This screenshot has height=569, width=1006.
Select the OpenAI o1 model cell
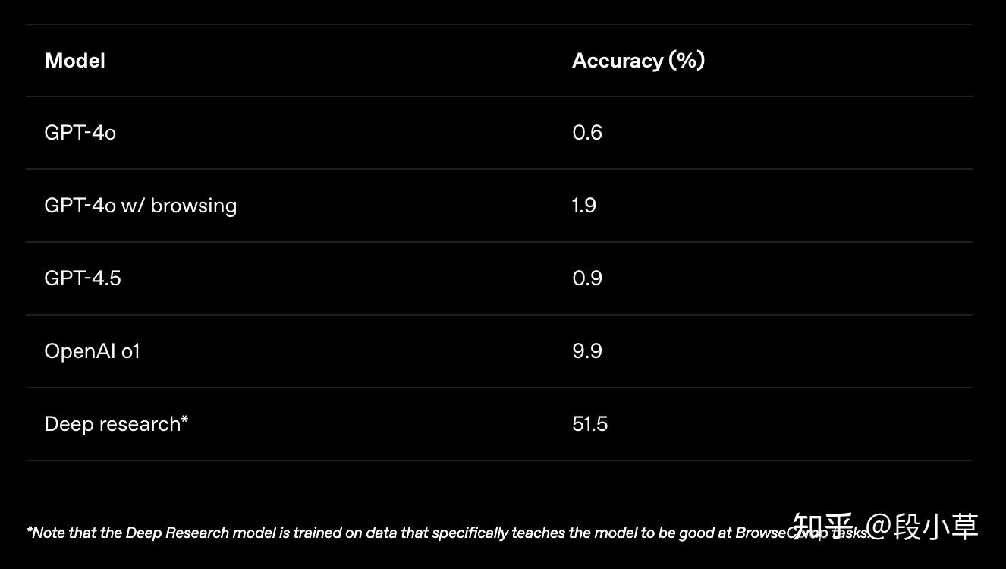[x=92, y=351]
